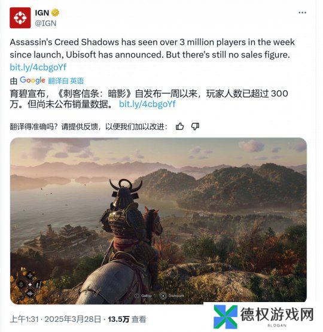Image resolution: width=323 pixels, height=332 pixels.
Task: Open the Assassin's Creed Shadows screenshot
Action: tap(159, 221)
